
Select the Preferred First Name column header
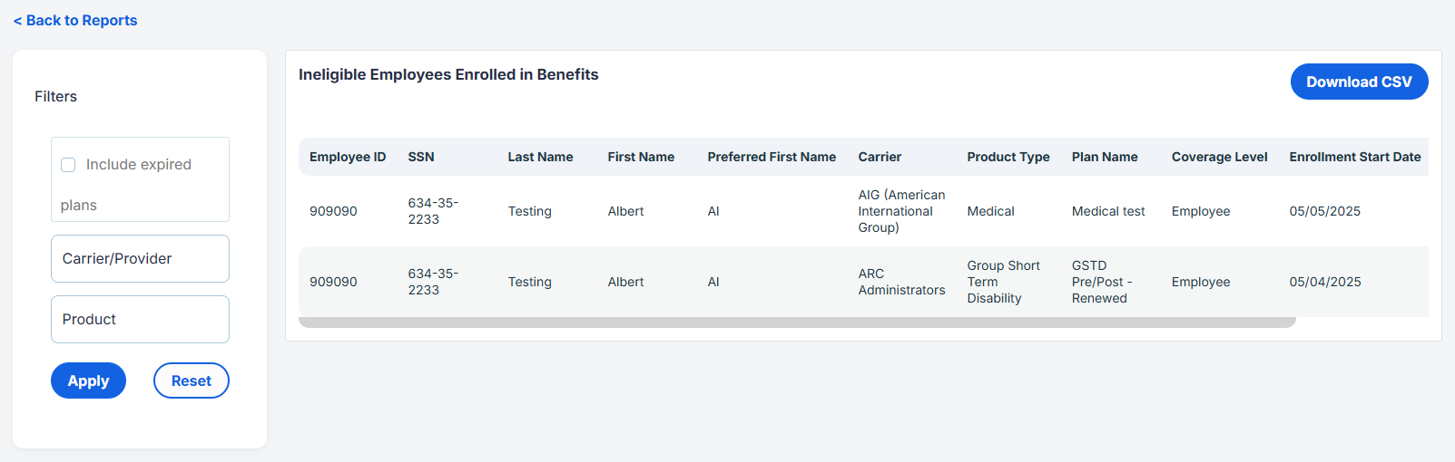(x=772, y=157)
